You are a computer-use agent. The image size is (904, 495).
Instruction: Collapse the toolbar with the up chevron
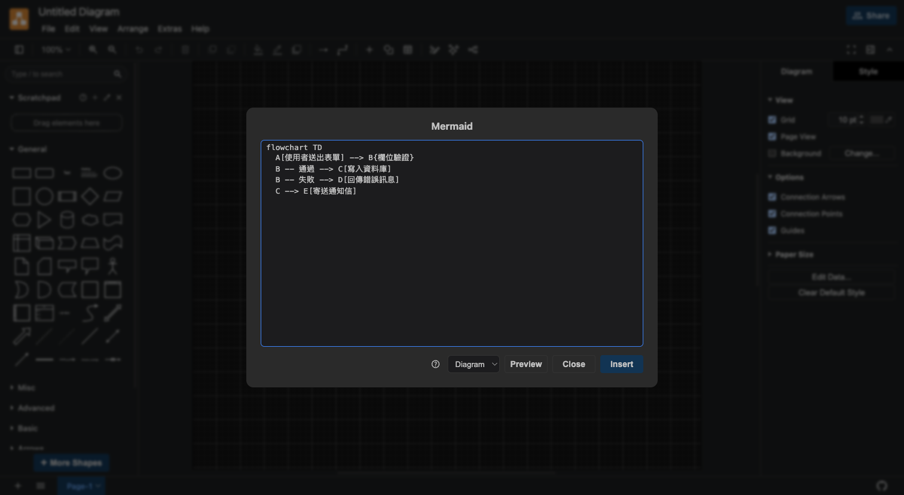tap(890, 50)
